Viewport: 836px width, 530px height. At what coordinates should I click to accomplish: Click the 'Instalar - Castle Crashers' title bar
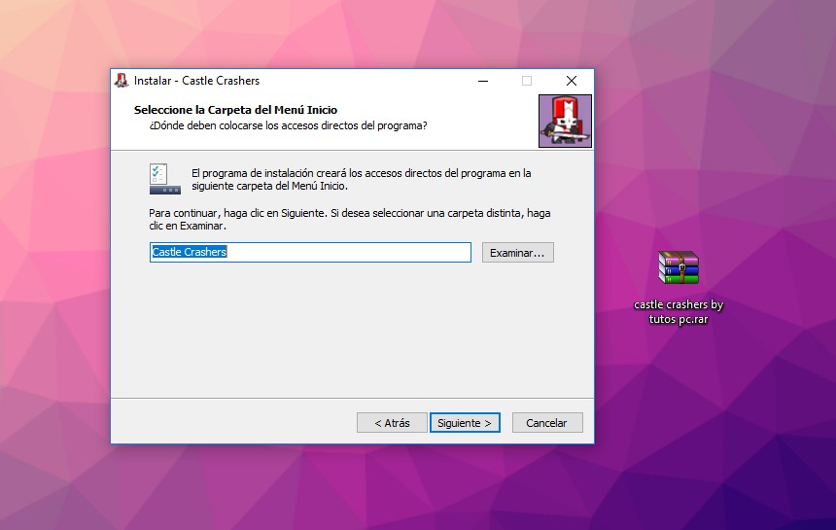coord(292,81)
